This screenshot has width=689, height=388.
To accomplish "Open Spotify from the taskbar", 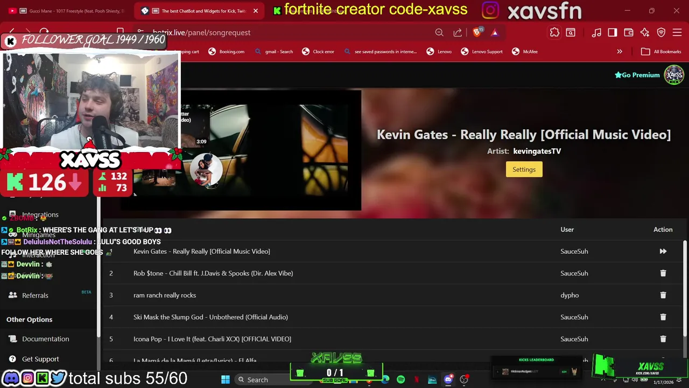I will pos(401,379).
